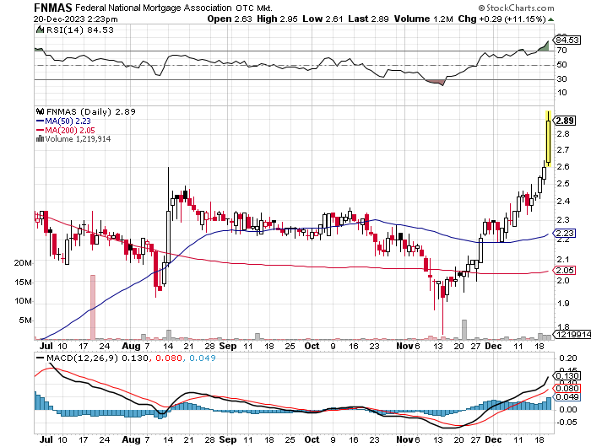Image resolution: width=591 pixels, height=447 pixels.
Task: Click the 'Volume 1,219,914' legend entry
Action: pos(78,139)
